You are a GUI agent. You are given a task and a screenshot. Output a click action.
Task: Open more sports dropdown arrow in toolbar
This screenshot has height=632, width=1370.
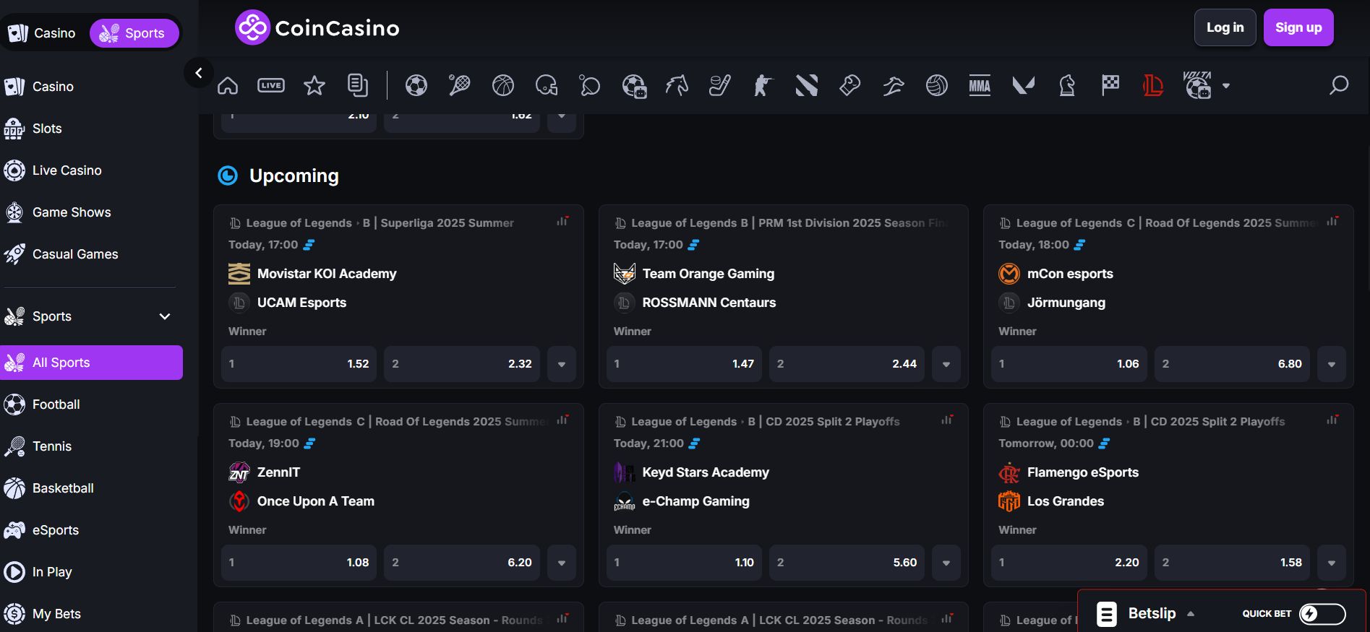(x=1226, y=86)
